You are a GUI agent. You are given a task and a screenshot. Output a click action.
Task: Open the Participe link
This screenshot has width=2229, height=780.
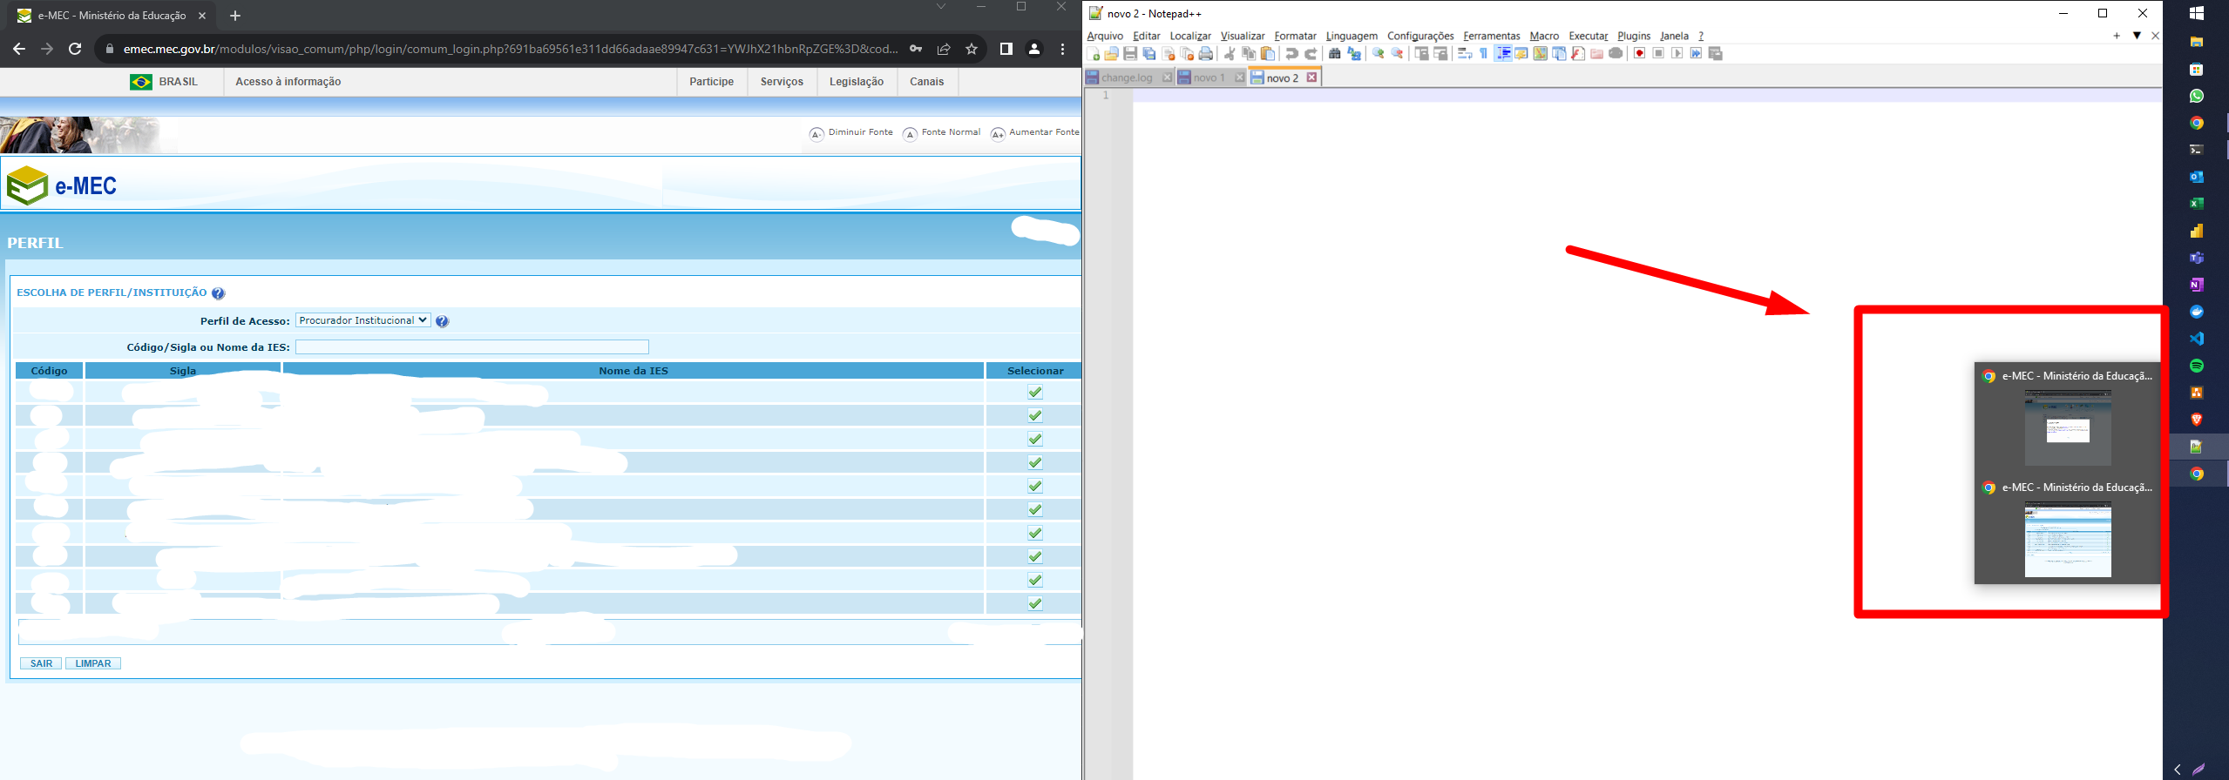point(711,81)
